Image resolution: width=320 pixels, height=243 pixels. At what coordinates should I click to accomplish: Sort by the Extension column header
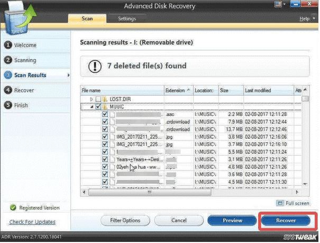pyautogui.click(x=178, y=90)
